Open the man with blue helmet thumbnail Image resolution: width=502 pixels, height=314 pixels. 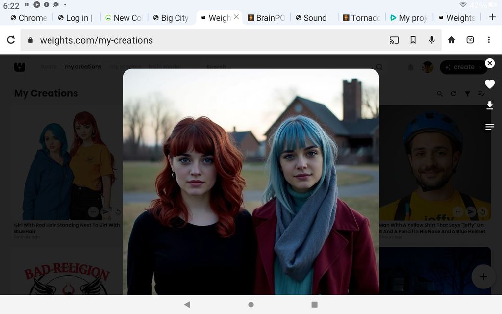[x=435, y=163]
